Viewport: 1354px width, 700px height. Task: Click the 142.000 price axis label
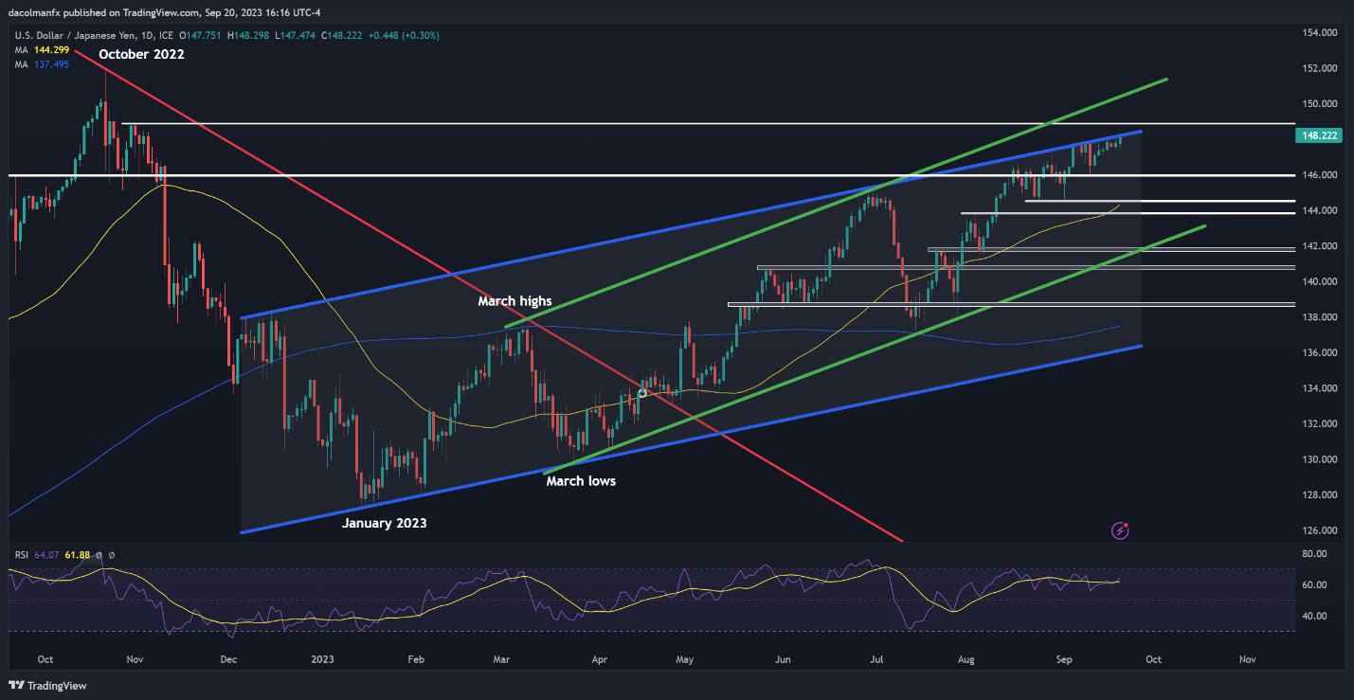pos(1318,246)
